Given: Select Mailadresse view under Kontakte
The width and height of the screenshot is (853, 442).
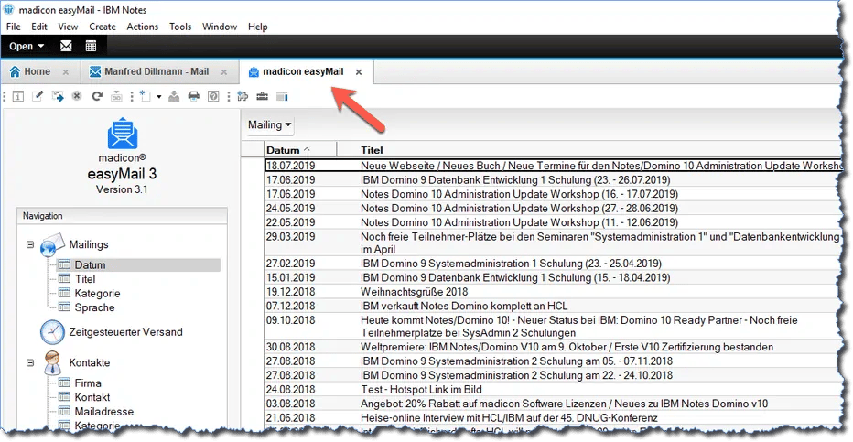Looking at the screenshot, I should pos(104,411).
